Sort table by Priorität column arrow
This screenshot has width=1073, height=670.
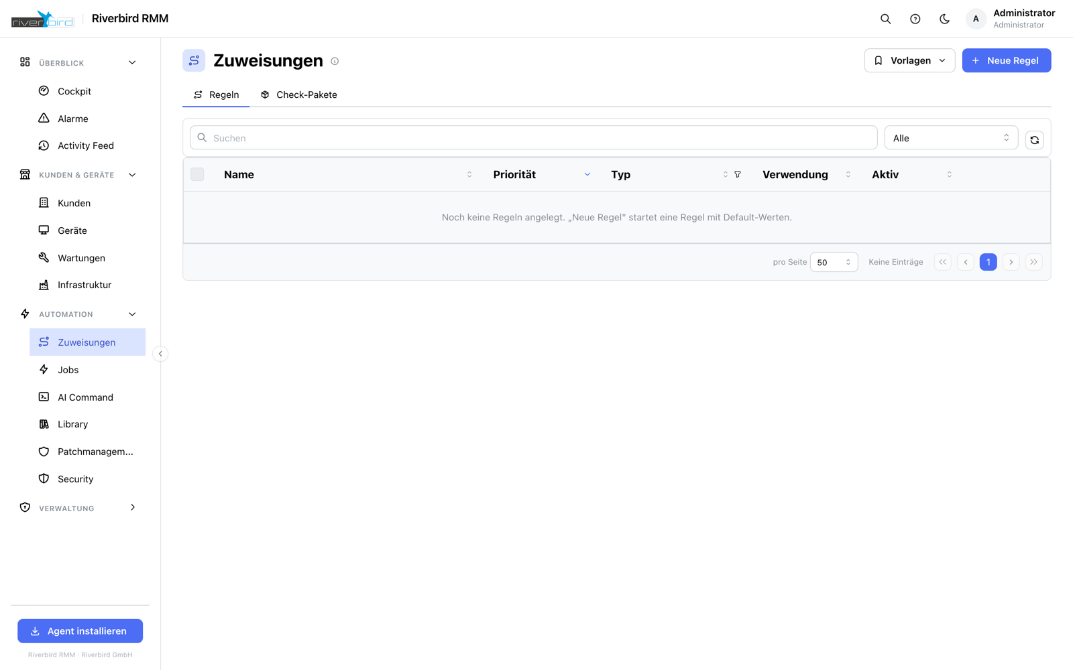[587, 174]
